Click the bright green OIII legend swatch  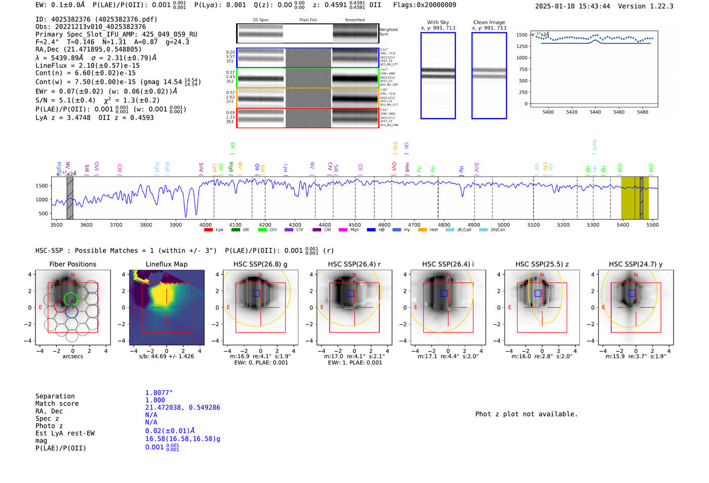[x=262, y=230]
